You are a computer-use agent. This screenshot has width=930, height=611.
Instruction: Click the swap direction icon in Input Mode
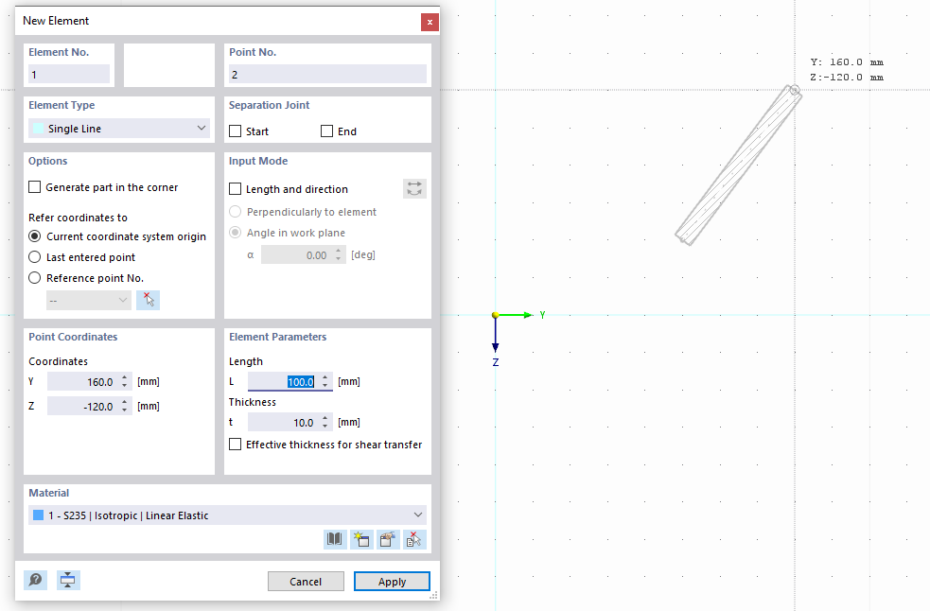pos(413,188)
